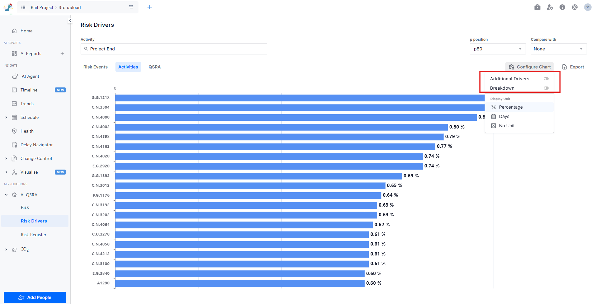Expand the Schedule menu in sidebar
Image resolution: width=595 pixels, height=304 pixels.
coord(6,117)
